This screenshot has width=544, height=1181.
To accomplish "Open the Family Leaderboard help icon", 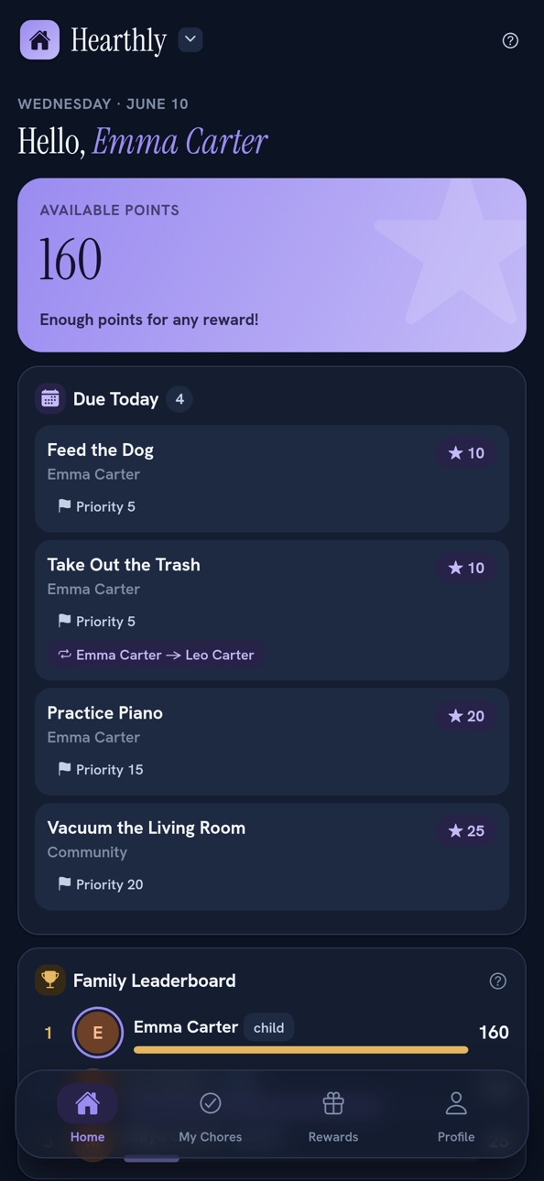I will coord(498,981).
